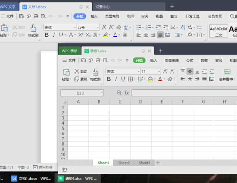The height and width of the screenshot is (183, 237).
Task: Expand bullet list dropdown in WPS Writer
Action: coord(143,27)
